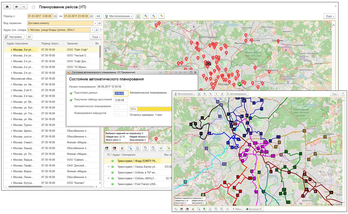
Task: Open calendar for period start date
Action: click(x=56, y=16)
